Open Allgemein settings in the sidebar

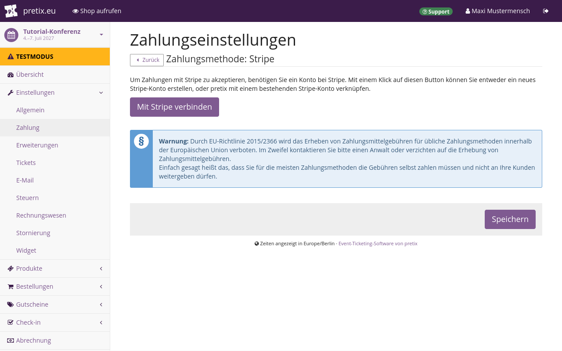coord(55,110)
